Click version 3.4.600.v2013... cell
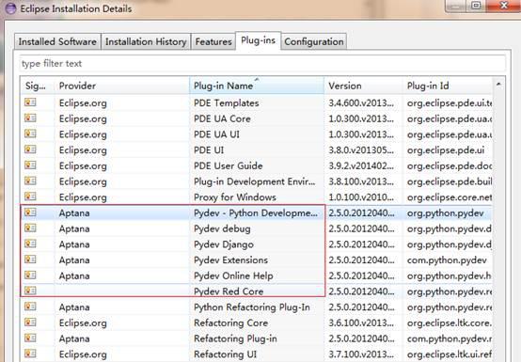The image size is (521, 362). tap(361, 102)
